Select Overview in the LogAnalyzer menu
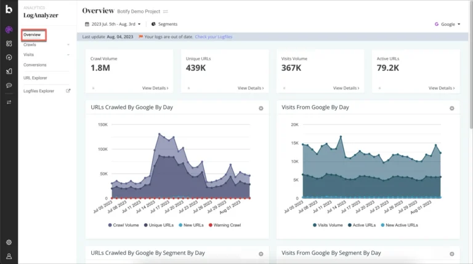Image resolution: width=473 pixels, height=264 pixels. tap(33, 35)
